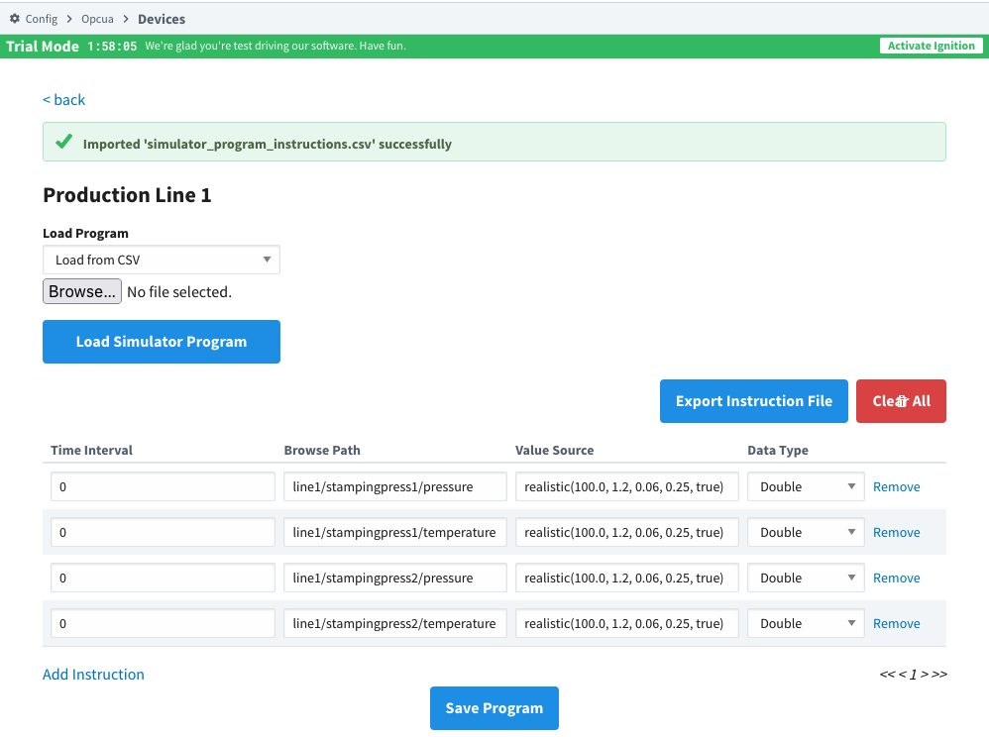Click Browse... to choose a file

click(x=82, y=291)
